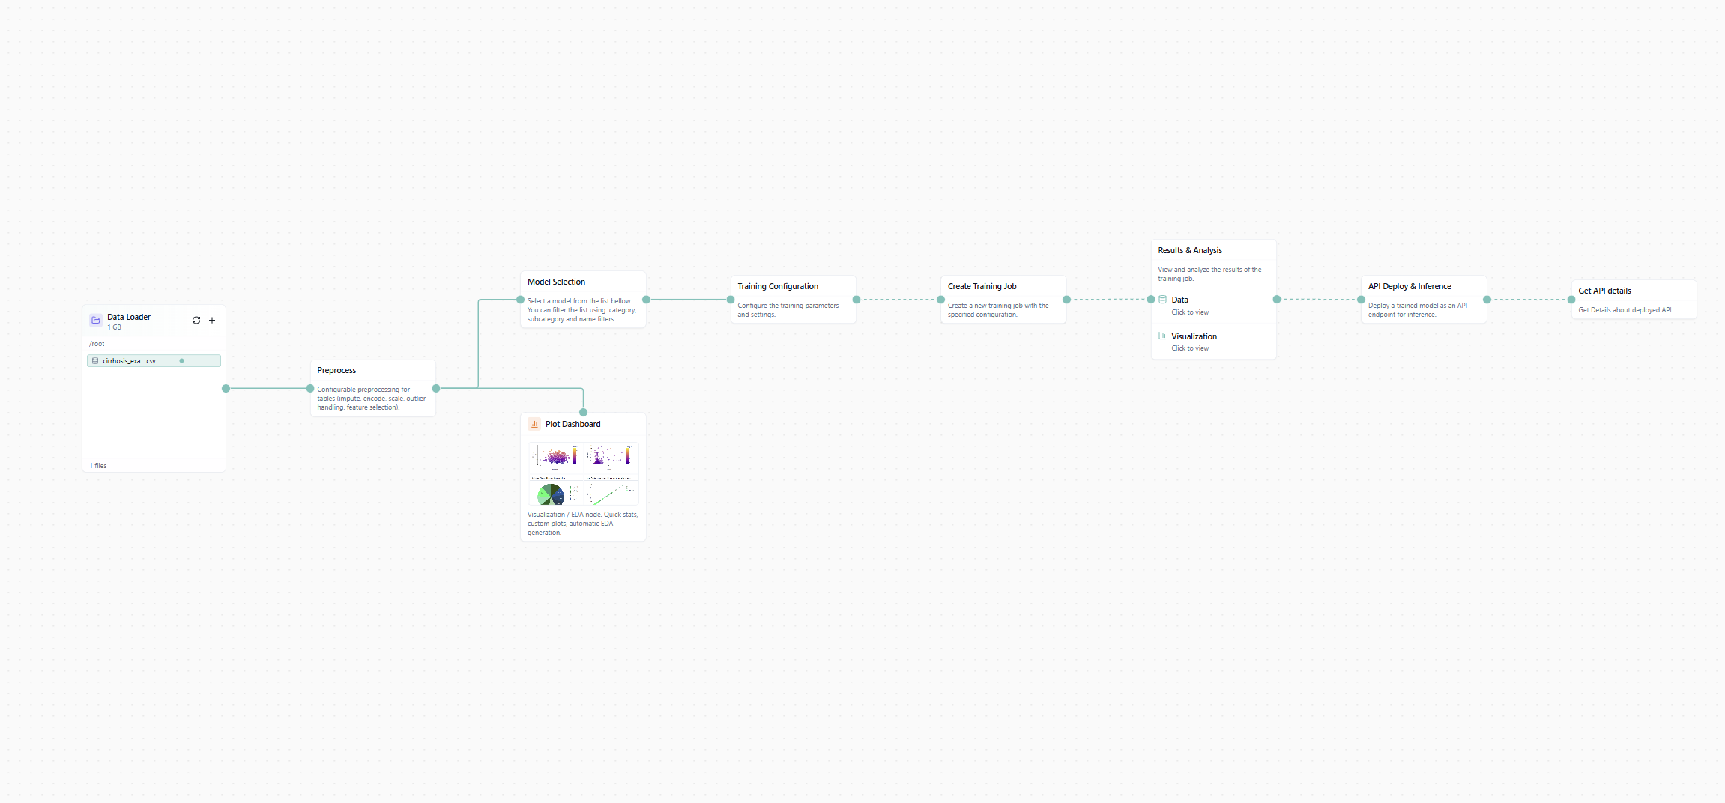The height and width of the screenshot is (803, 1725).
Task: Select the Preprocess node
Action: tap(372, 371)
